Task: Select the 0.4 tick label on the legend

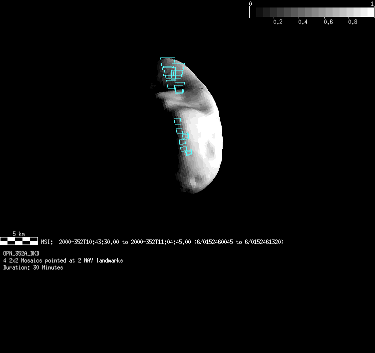Action: pos(303,22)
